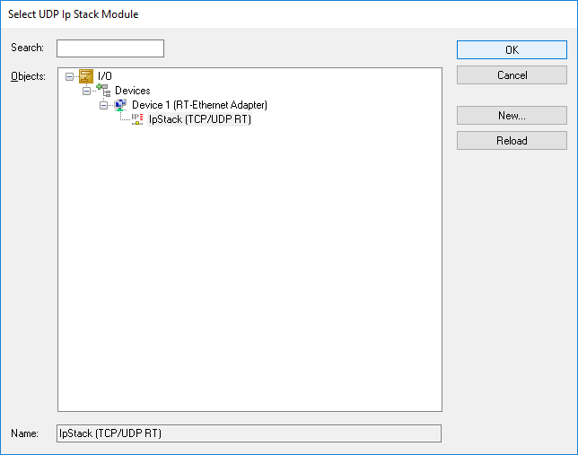Click the Name field showing IpStack
This screenshot has width=578, height=455.
click(x=249, y=433)
